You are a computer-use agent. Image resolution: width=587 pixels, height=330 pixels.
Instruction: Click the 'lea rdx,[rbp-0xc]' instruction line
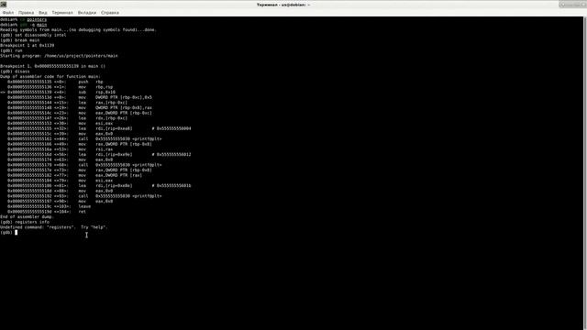point(67,118)
